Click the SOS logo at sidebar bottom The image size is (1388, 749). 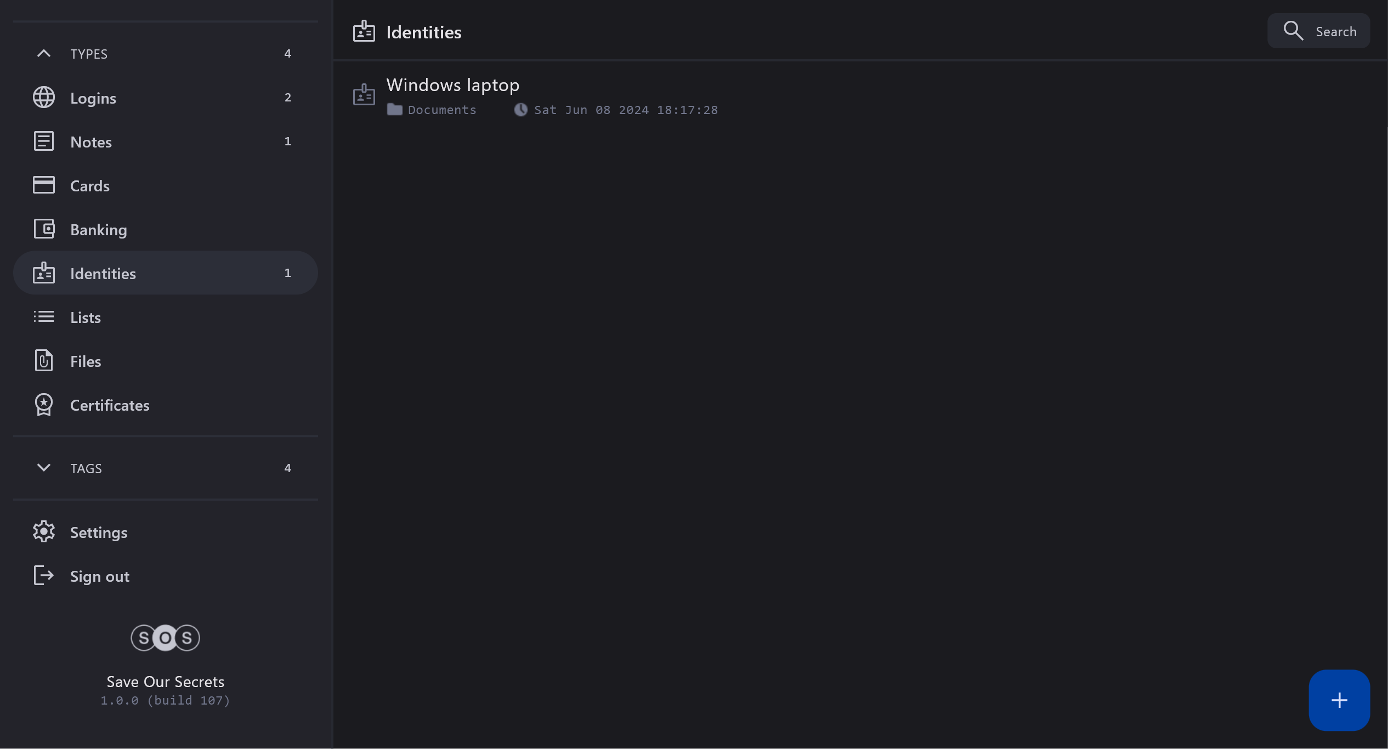tap(165, 638)
